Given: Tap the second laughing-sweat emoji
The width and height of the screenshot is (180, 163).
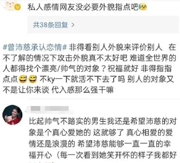Looking at the screenshot, I should pyautogui.click(x=33, y=79).
